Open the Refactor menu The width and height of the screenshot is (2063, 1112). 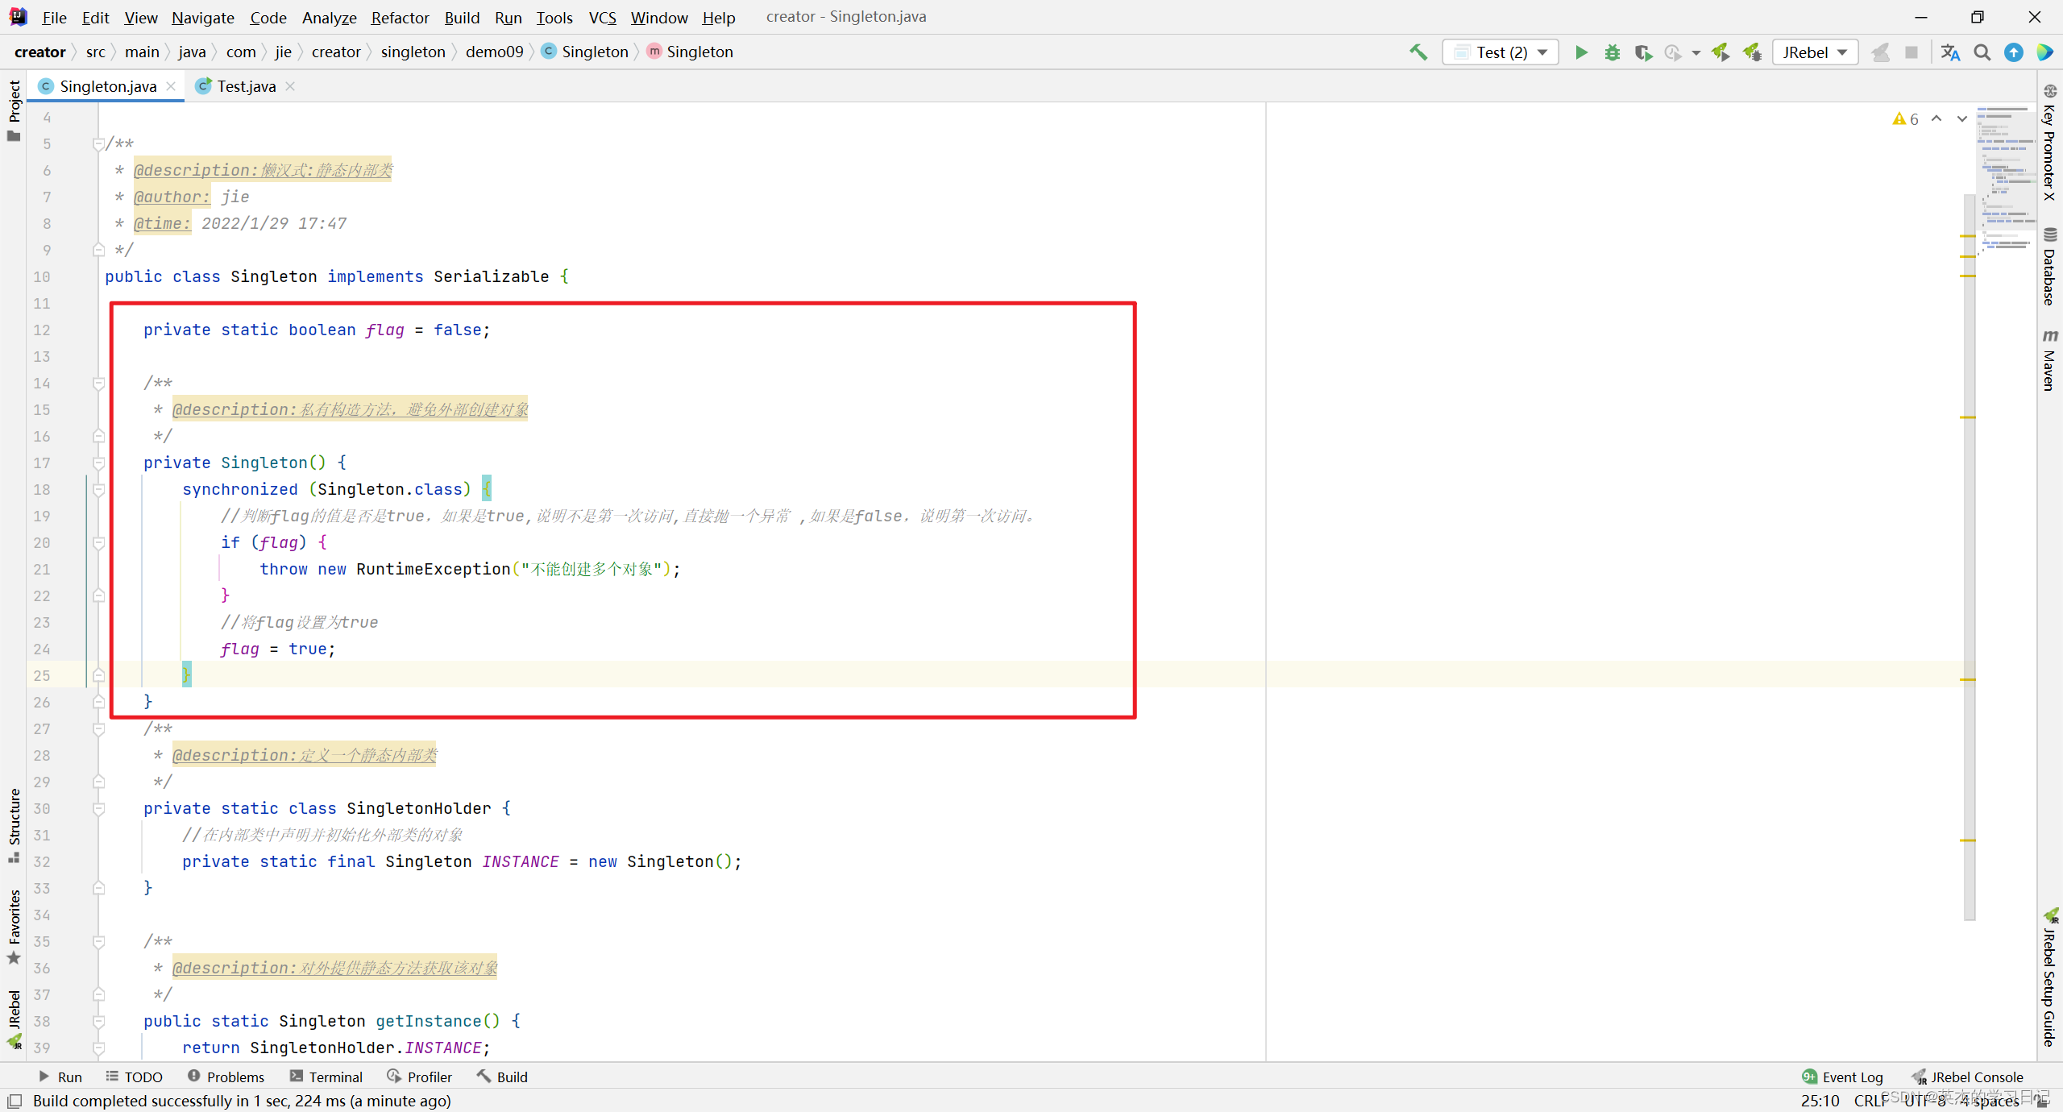(x=400, y=17)
